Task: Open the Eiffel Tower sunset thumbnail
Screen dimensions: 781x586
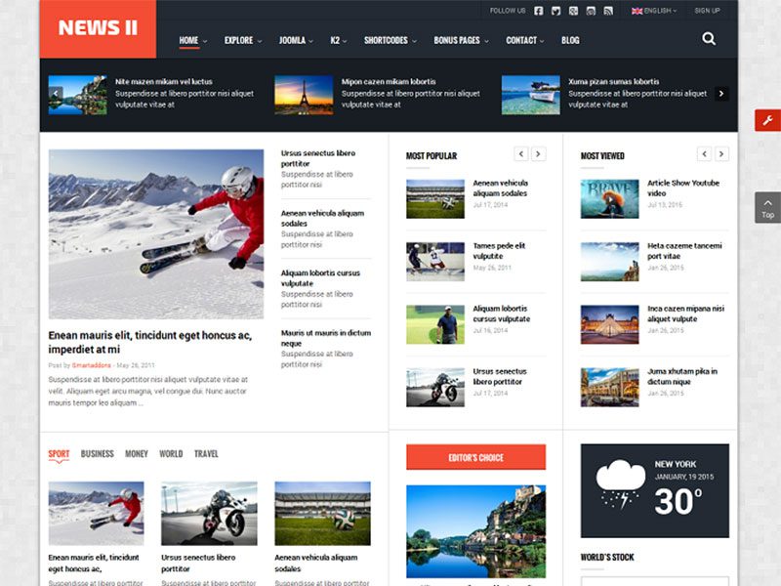Action: tap(304, 95)
